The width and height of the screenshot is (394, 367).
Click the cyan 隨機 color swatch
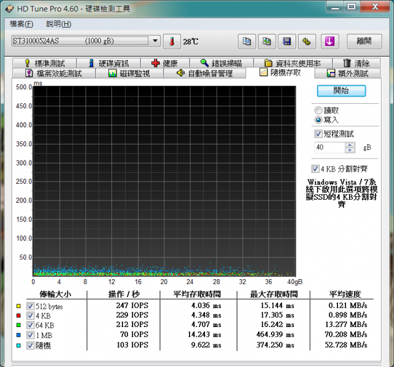tap(18, 345)
